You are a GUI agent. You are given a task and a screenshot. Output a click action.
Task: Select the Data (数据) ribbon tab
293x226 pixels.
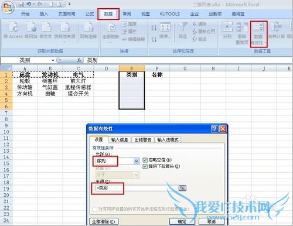pos(108,14)
